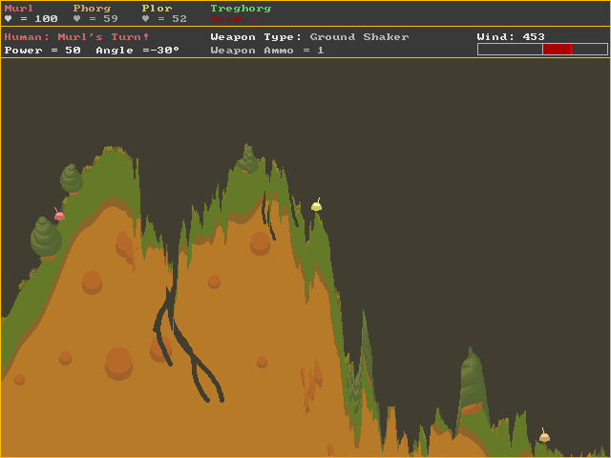Select the Murl player name

[x=19, y=9]
